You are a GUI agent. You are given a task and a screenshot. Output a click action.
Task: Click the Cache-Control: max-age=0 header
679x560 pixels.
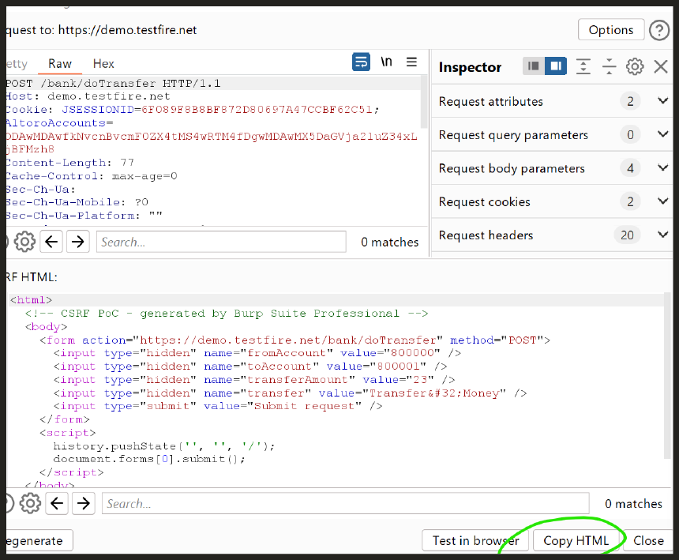pos(92,176)
